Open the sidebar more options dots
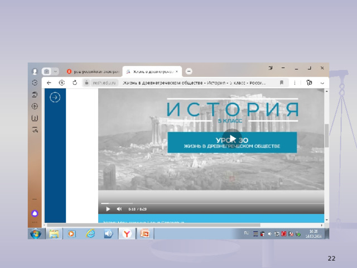The width and height of the screenshot is (357, 268). tap(35, 222)
